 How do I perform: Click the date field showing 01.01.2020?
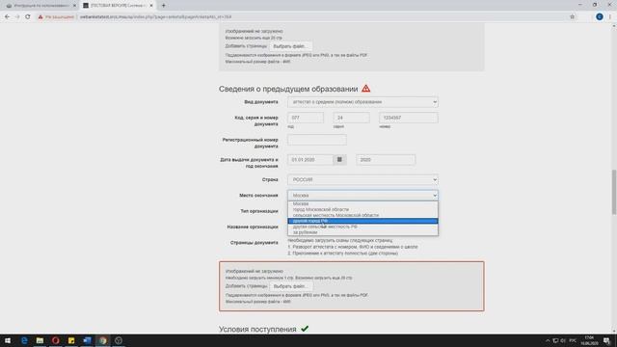coord(310,160)
